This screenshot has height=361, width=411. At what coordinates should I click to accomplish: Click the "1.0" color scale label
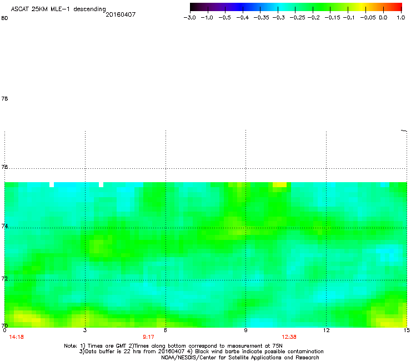coord(401,18)
